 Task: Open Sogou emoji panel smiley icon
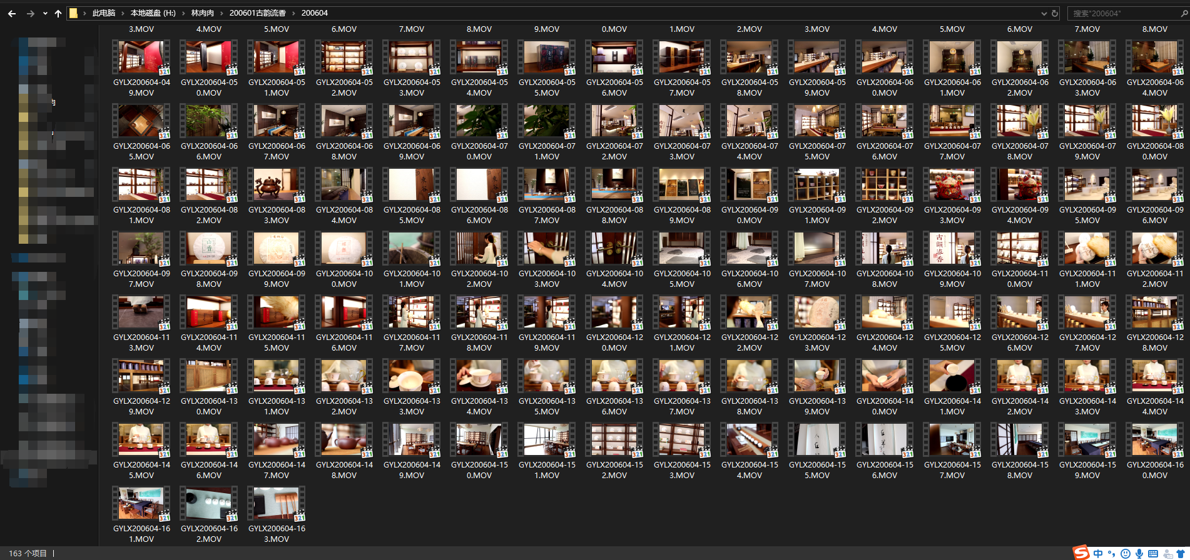pos(1126,554)
